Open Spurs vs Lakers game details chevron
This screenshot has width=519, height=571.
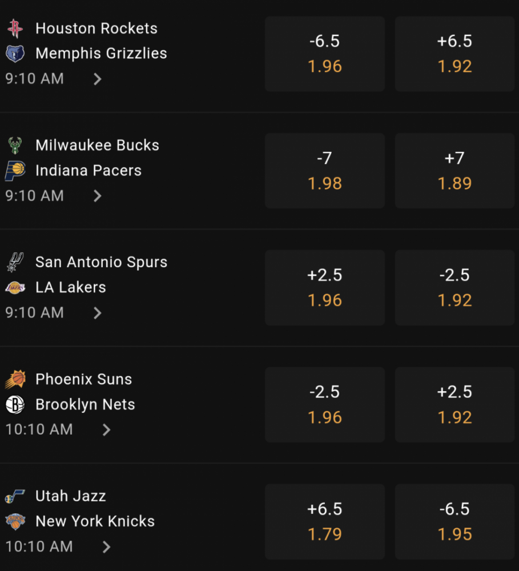pos(97,313)
